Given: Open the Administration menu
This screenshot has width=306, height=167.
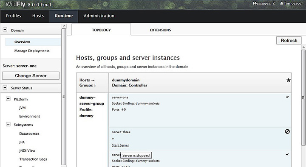Looking at the screenshot, I should coord(99,16).
